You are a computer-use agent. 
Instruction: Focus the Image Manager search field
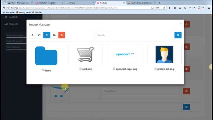(x=134, y=35)
